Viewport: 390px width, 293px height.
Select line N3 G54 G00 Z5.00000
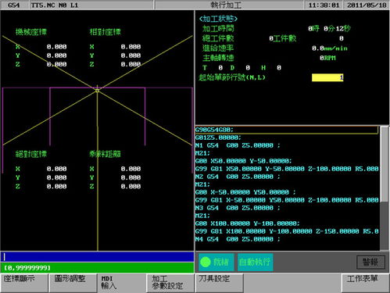(238, 208)
